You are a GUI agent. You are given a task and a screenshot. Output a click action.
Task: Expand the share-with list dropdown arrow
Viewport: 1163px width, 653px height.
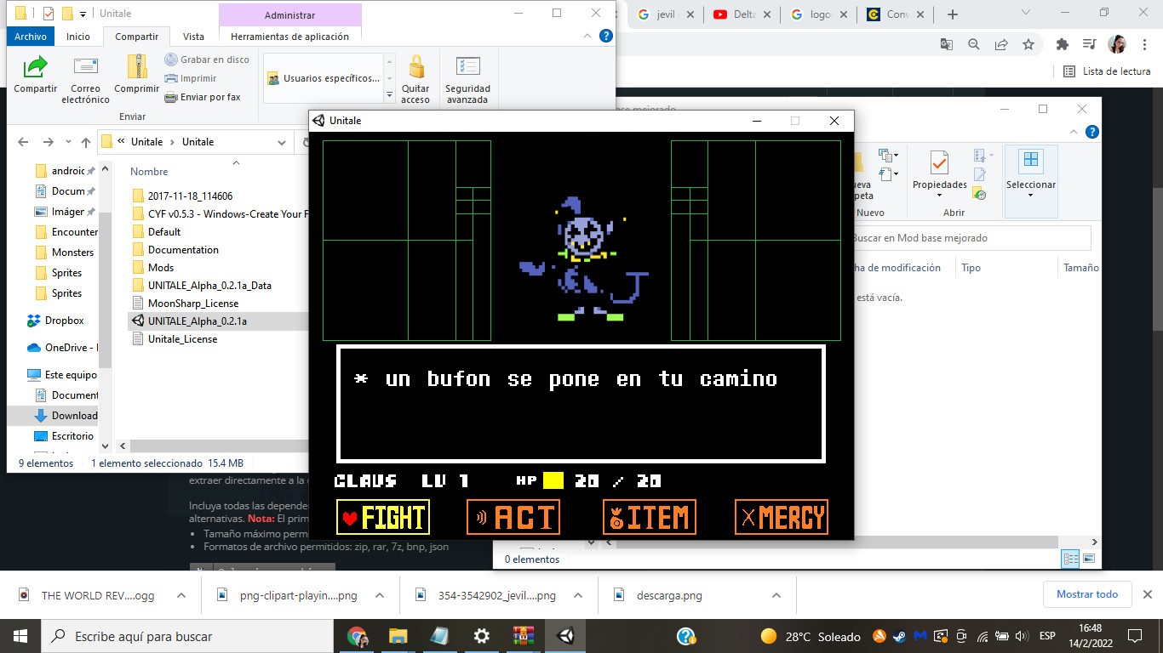click(390, 95)
